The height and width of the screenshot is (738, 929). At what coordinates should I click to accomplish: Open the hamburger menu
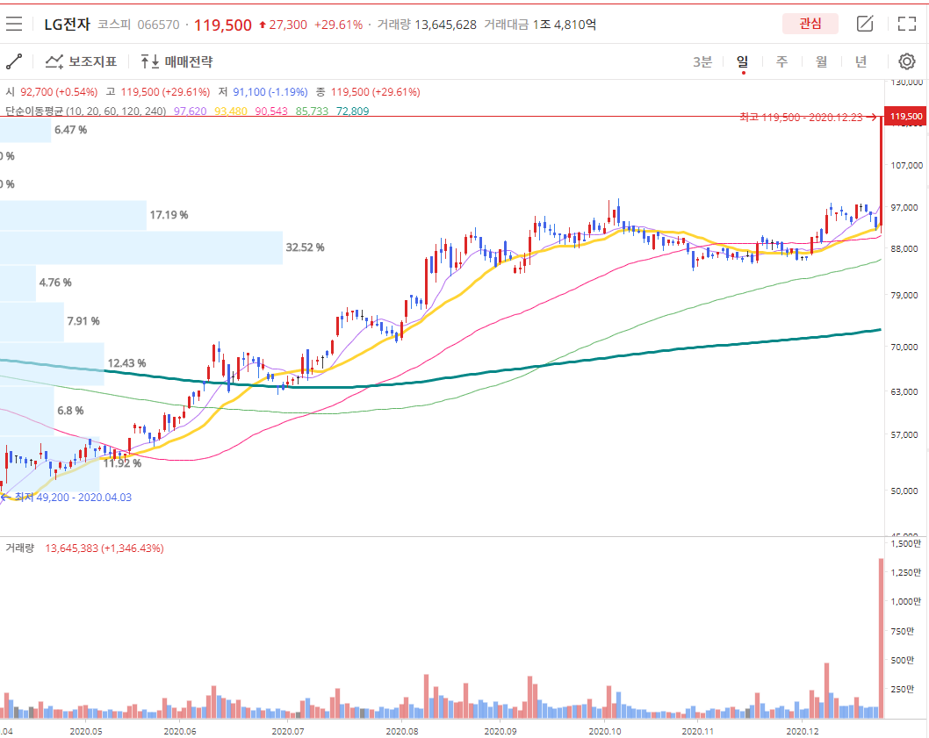(13, 24)
